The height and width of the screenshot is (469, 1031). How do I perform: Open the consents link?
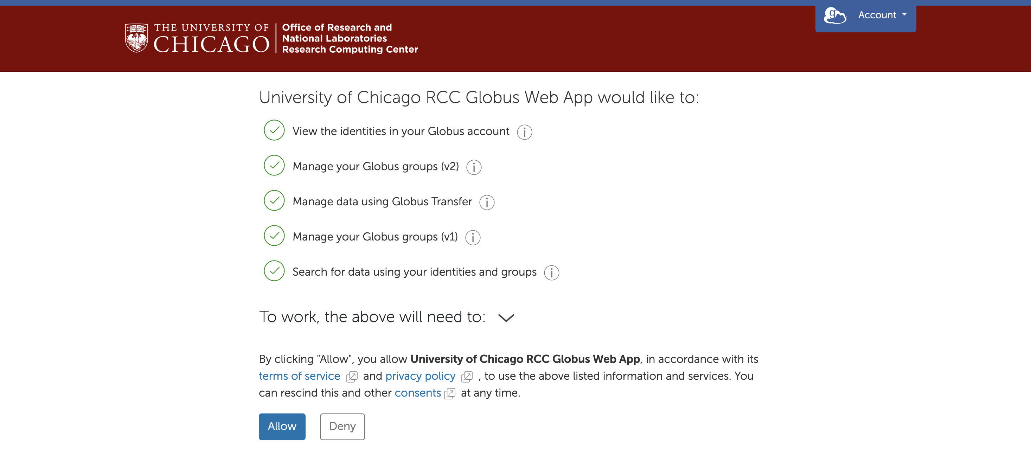pos(417,393)
